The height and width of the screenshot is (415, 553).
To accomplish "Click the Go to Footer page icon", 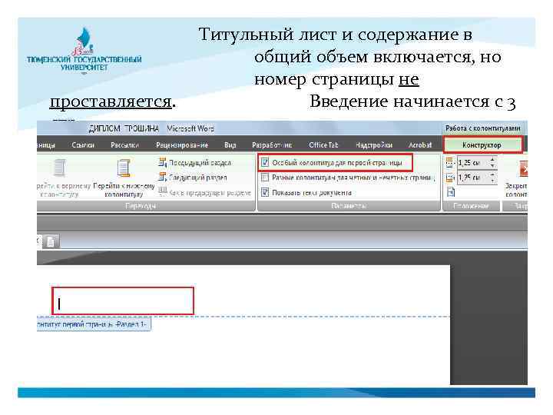I will point(124,168).
